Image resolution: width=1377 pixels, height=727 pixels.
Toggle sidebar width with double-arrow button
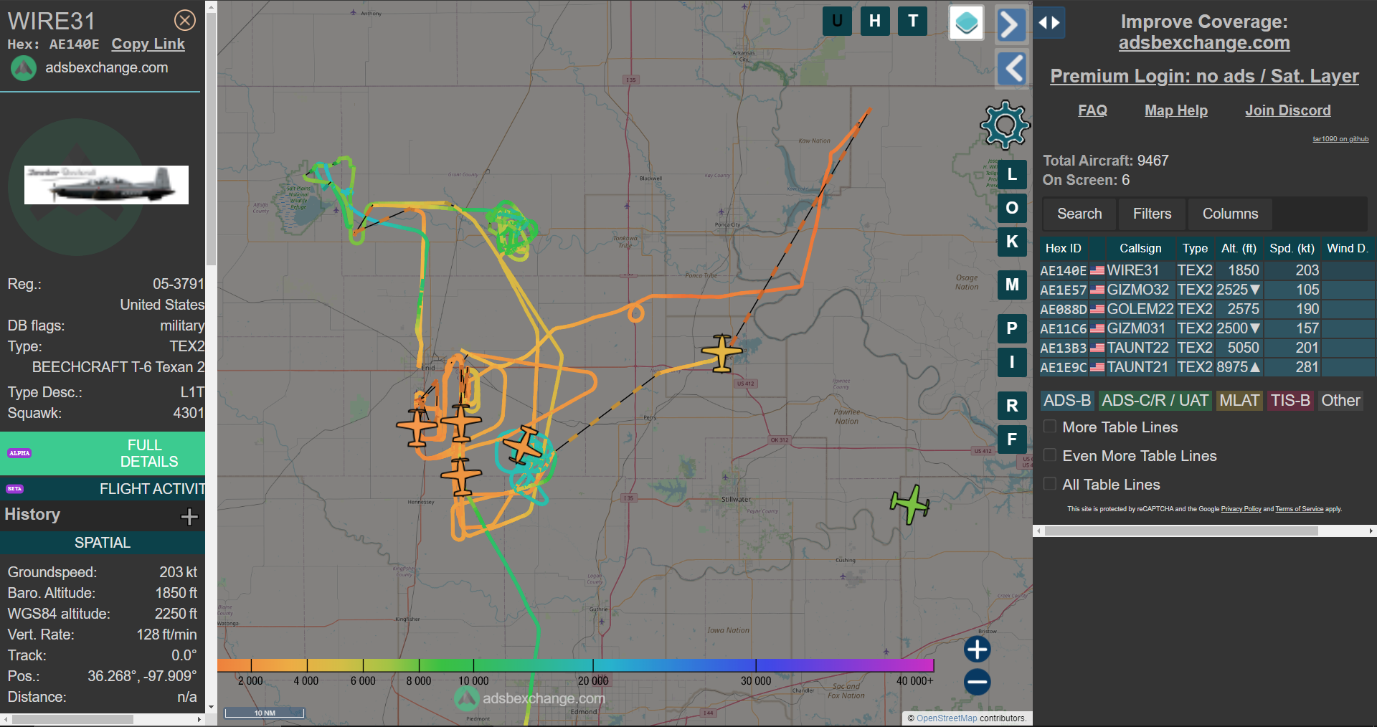1049,23
